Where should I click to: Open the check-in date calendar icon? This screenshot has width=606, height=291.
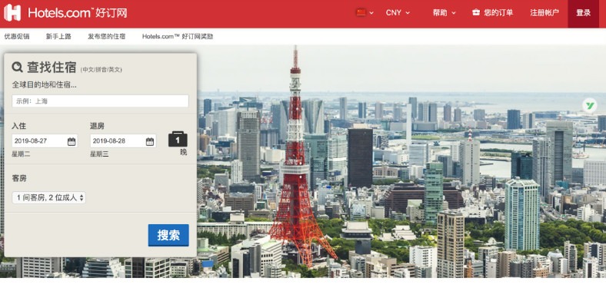pos(72,141)
